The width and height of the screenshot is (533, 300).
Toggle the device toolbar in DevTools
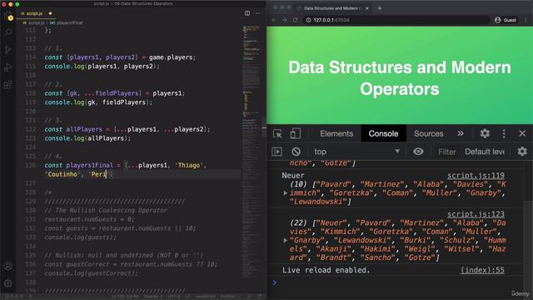click(x=295, y=133)
